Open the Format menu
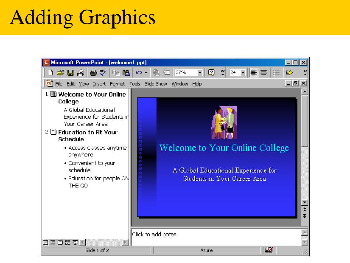The image size is (350, 263). tap(118, 84)
